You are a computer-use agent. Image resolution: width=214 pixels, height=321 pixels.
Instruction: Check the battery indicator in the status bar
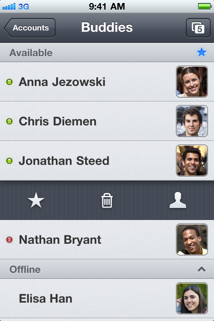tap(205, 6)
